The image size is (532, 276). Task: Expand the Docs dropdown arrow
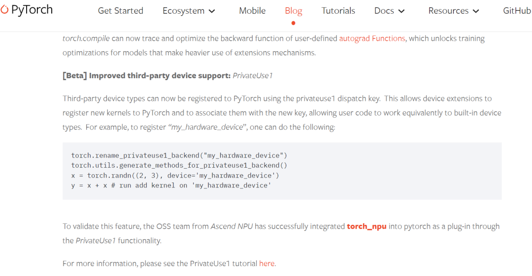[x=401, y=11]
